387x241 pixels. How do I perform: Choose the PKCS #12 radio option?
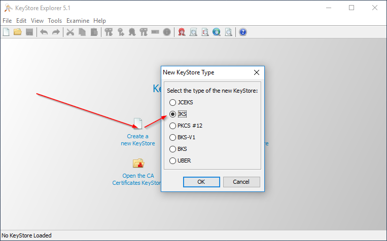(172, 126)
